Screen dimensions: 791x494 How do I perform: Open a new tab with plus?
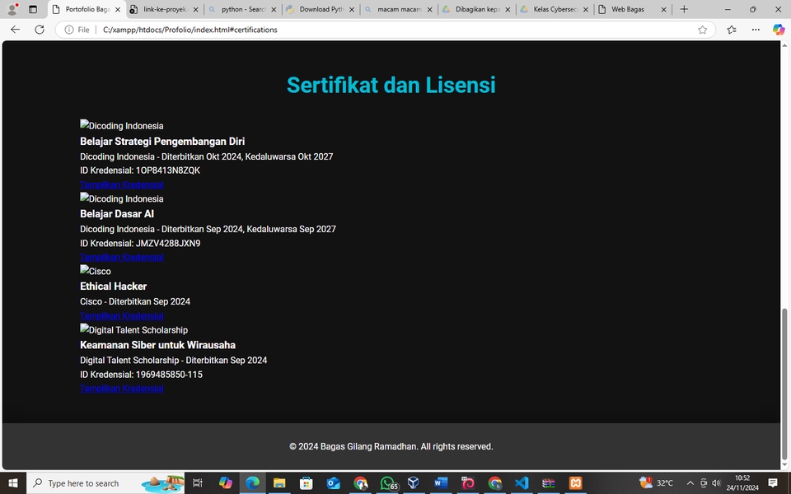pos(684,9)
